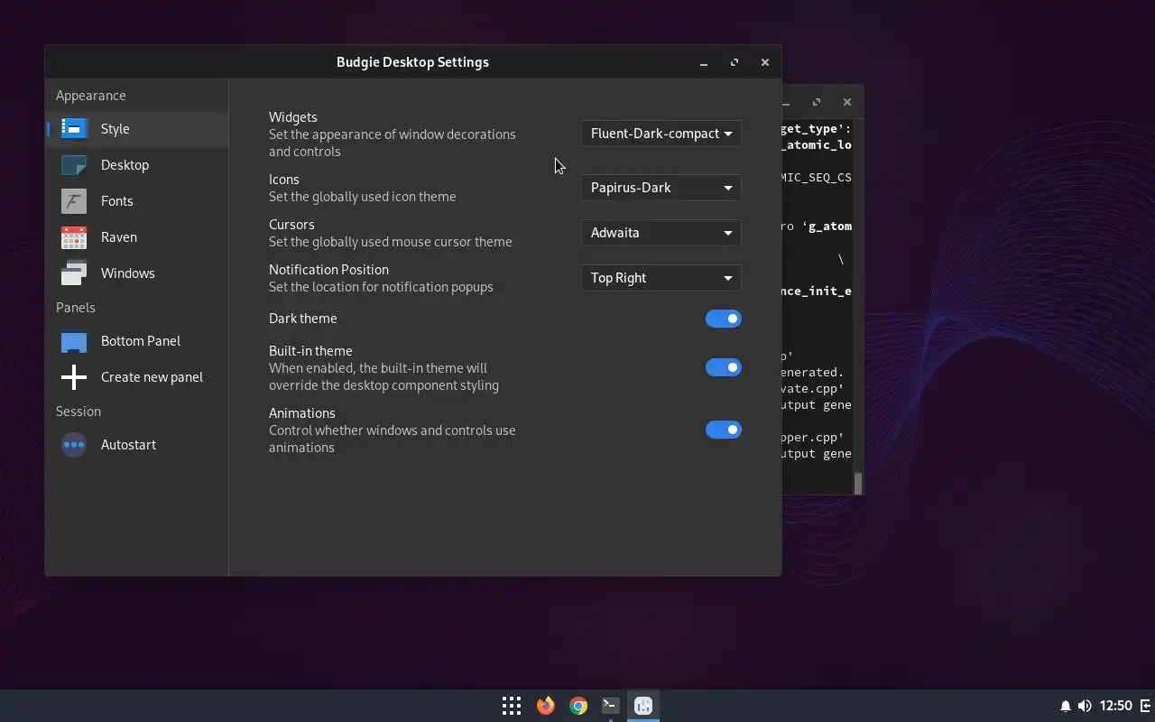Click the Built-in theme label text

(310, 351)
